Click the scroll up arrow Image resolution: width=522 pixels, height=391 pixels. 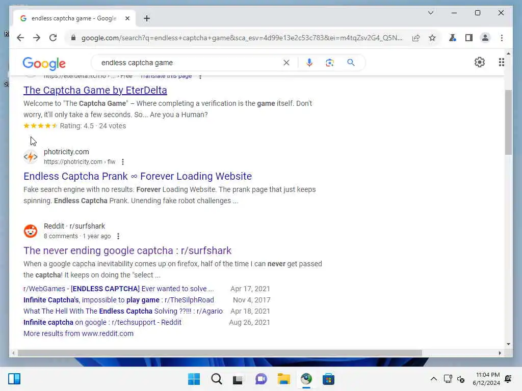pyautogui.click(x=508, y=53)
